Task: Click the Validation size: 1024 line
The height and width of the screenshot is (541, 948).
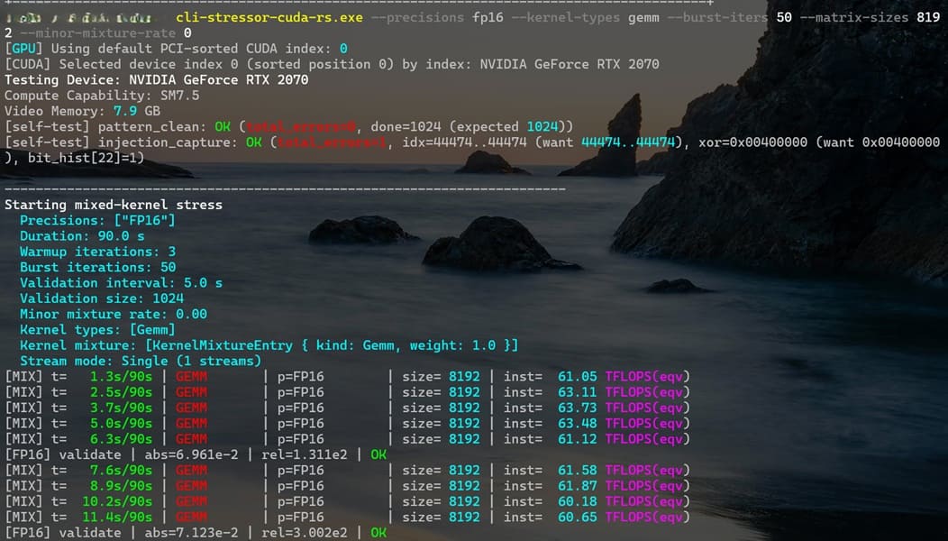Action: tap(102, 299)
